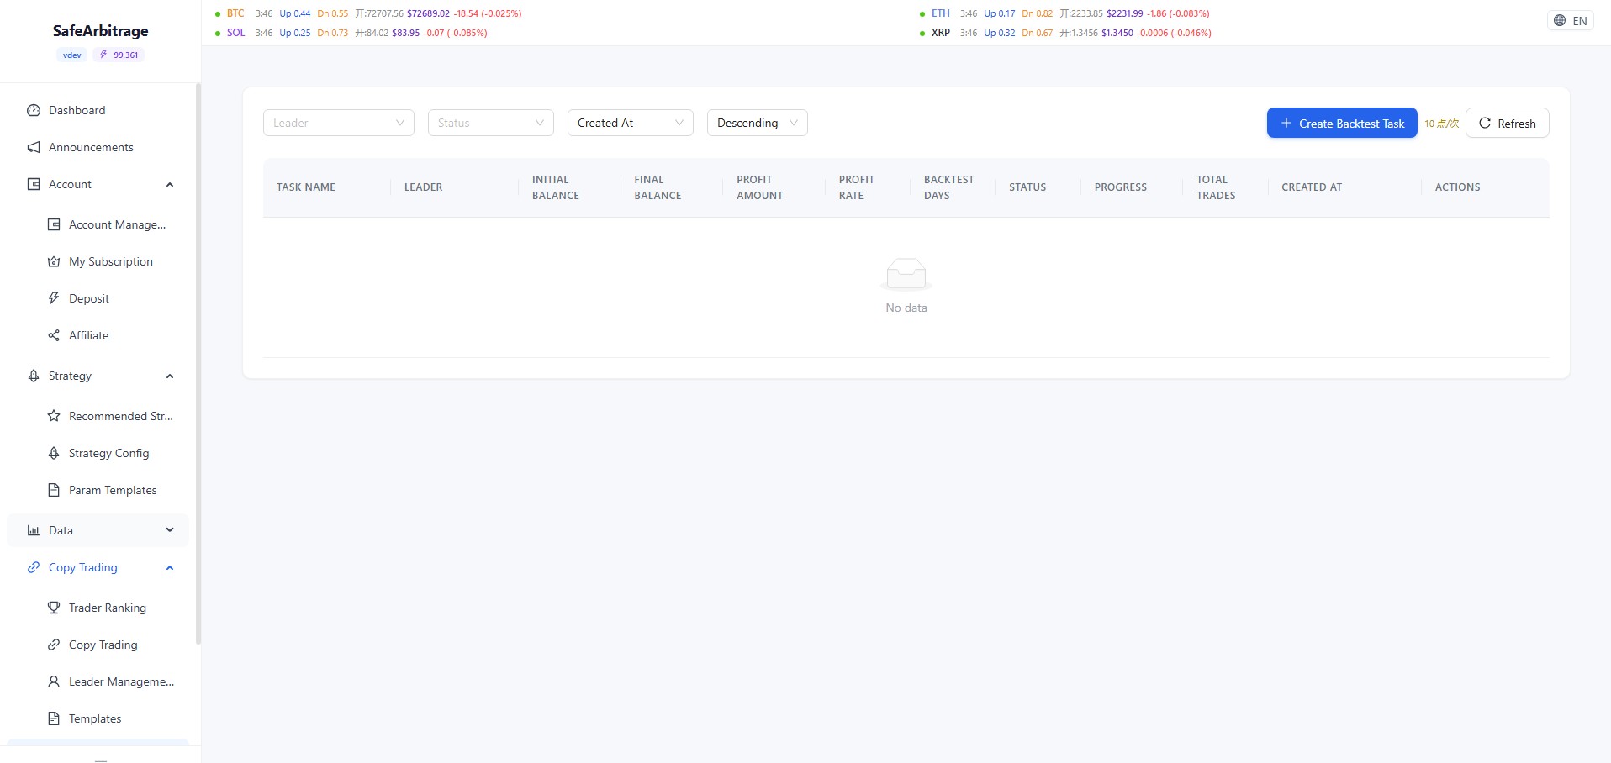Image resolution: width=1611 pixels, height=763 pixels.
Task: Open the Created At sort field dropdown
Action: tap(630, 123)
